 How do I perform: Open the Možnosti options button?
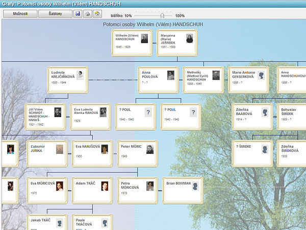20,14
